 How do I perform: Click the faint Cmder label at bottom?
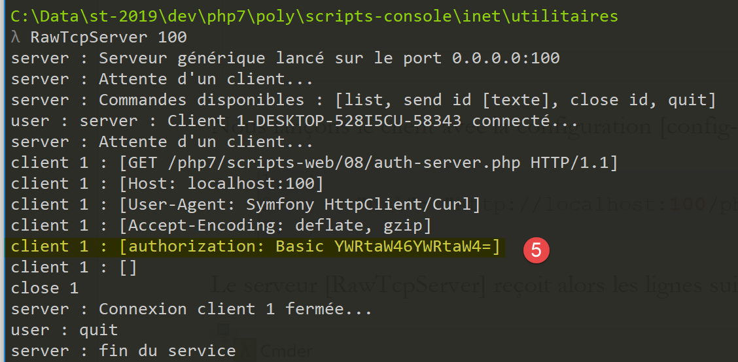286,352
